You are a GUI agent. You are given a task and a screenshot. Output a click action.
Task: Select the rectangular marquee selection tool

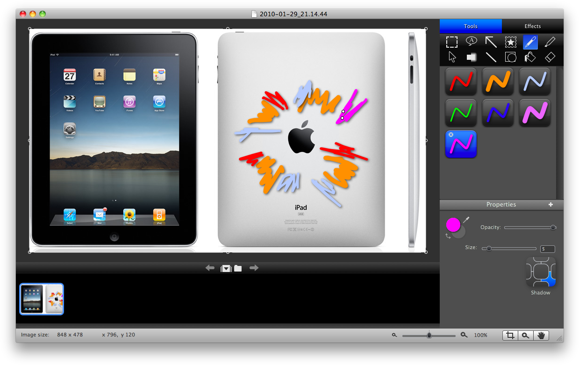(x=451, y=42)
